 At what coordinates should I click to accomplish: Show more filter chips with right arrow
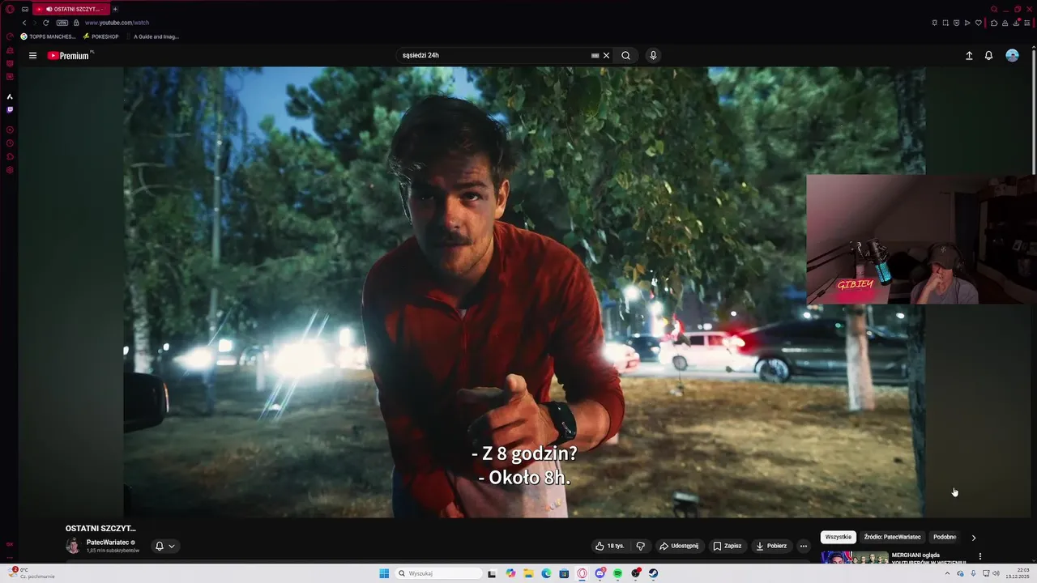tap(974, 537)
